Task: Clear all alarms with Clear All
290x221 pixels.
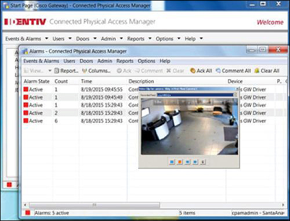Action: [267, 71]
